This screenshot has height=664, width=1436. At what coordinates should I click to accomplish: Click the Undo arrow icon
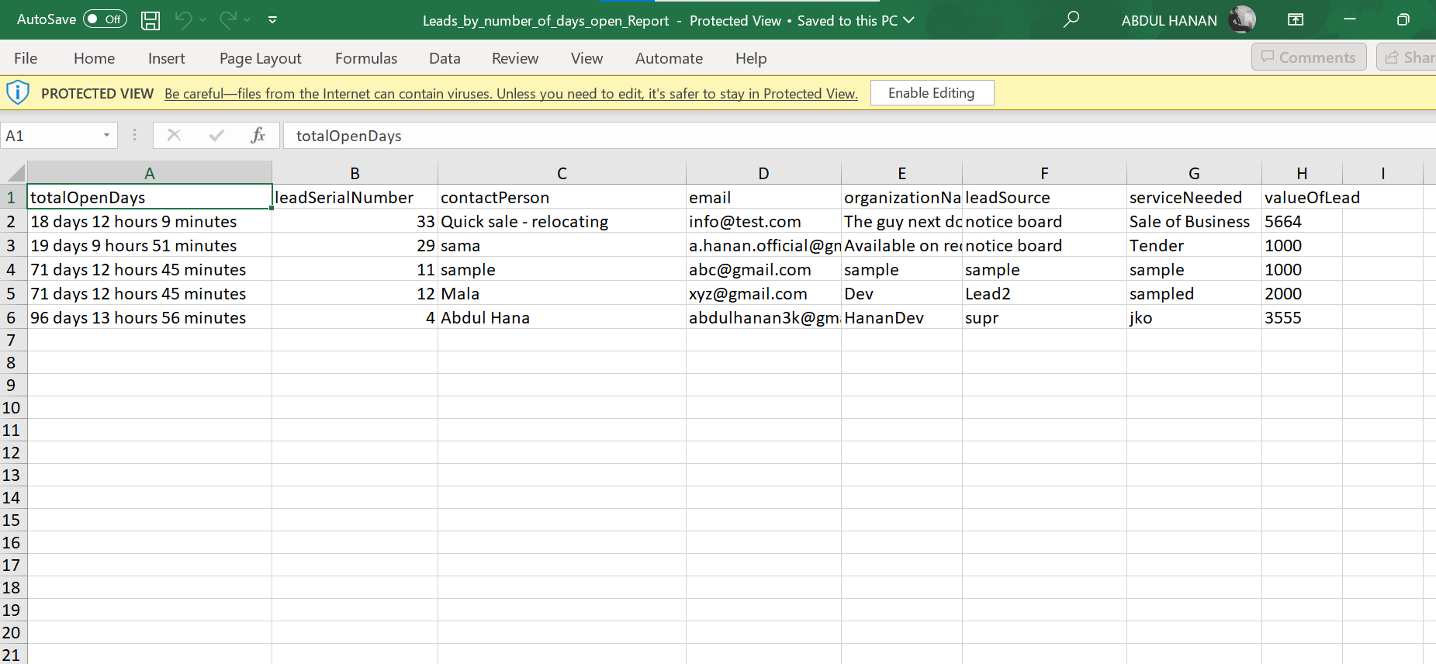click(183, 20)
